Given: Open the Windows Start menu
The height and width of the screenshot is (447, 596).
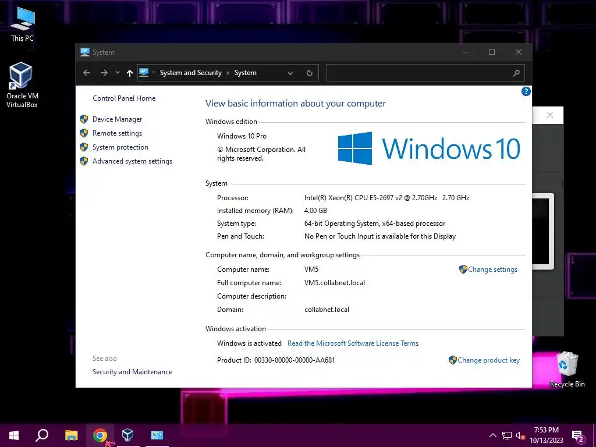Looking at the screenshot, I should click(x=14, y=435).
